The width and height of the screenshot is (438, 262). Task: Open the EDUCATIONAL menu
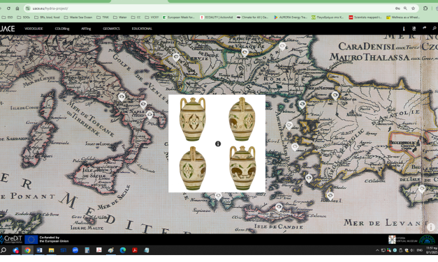click(x=142, y=29)
